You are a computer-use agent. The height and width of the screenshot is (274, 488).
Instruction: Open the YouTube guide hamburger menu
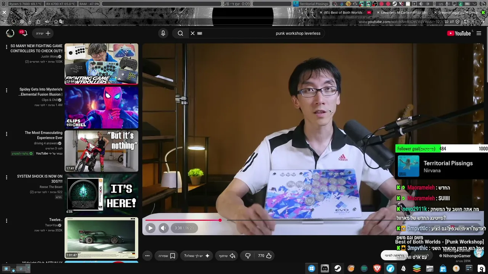tap(479, 33)
